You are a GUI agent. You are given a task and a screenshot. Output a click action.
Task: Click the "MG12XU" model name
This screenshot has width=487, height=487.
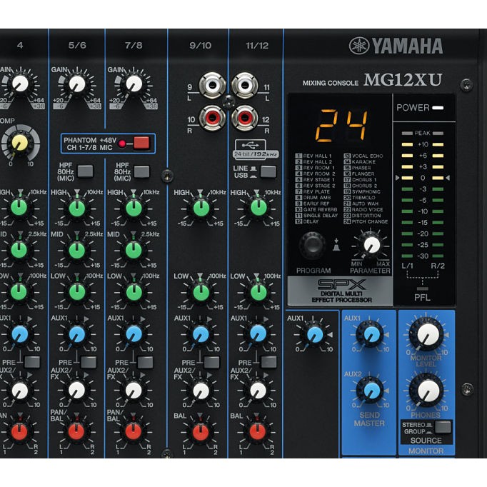pos(403,80)
